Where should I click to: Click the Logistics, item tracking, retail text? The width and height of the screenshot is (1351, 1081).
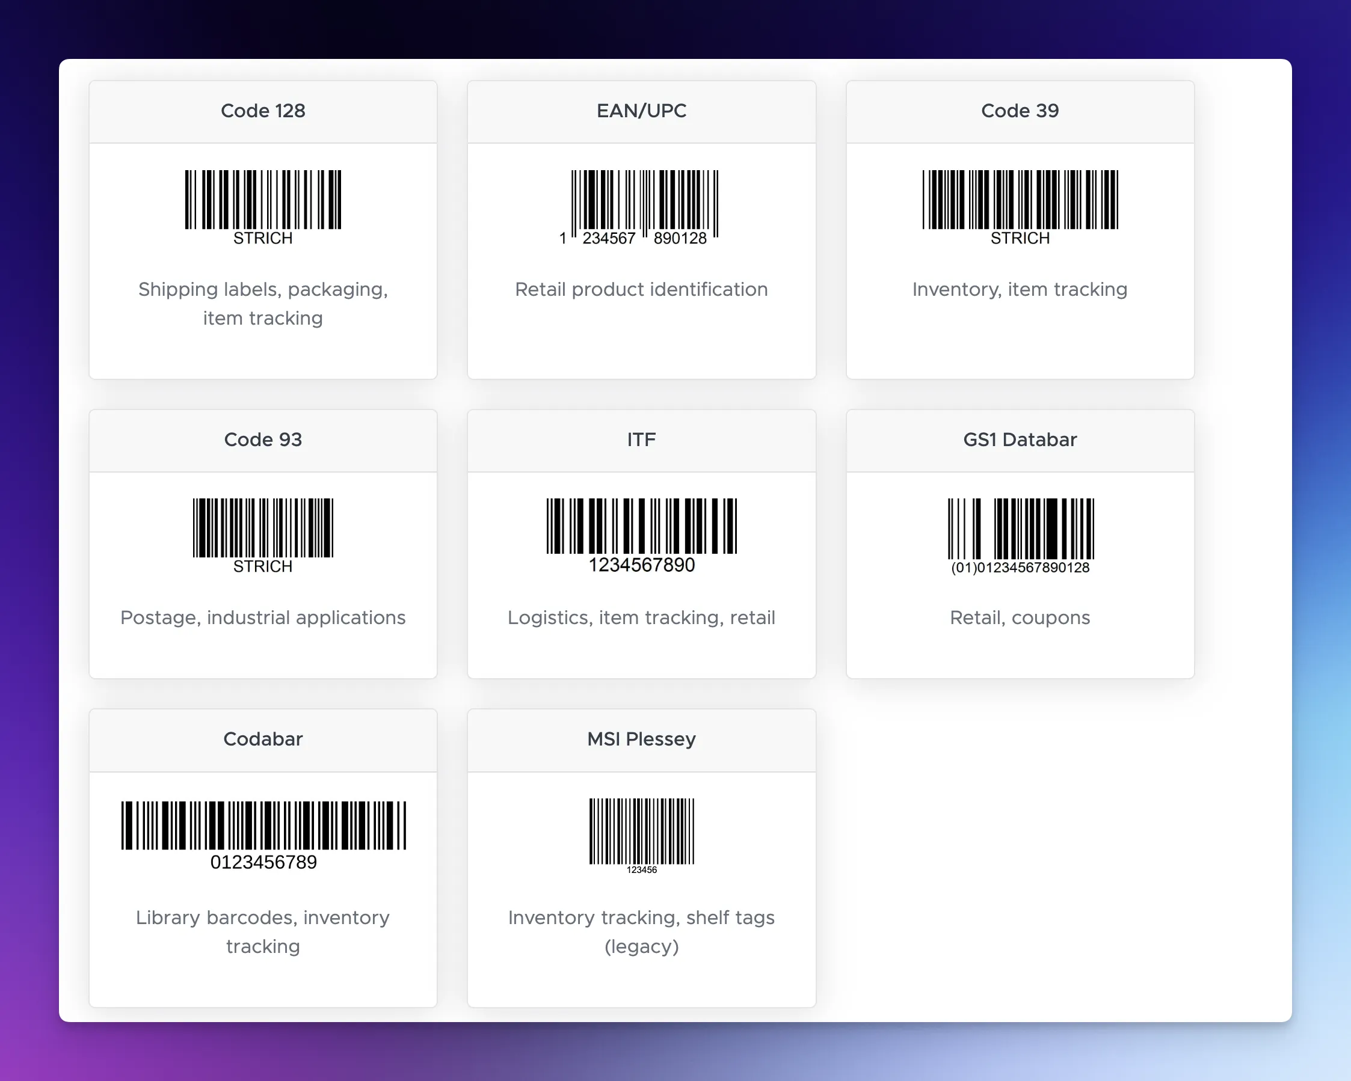pyautogui.click(x=641, y=617)
